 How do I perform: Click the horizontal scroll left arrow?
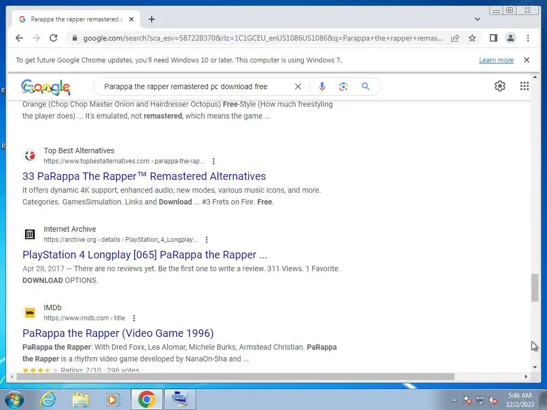coord(12,376)
